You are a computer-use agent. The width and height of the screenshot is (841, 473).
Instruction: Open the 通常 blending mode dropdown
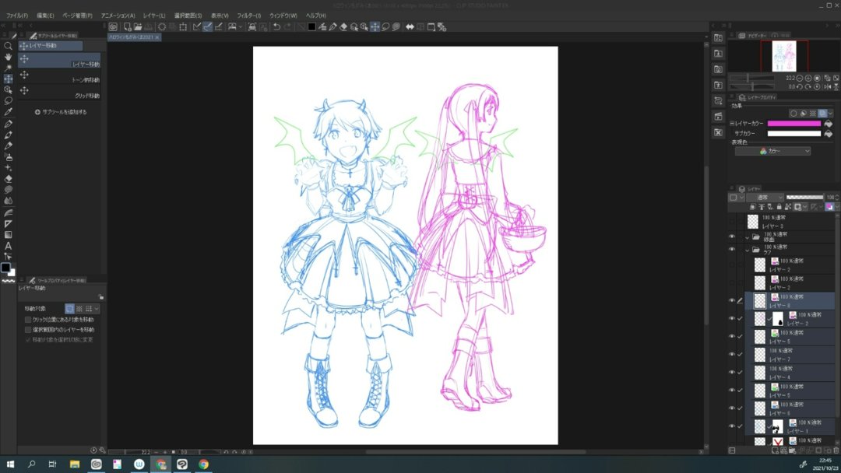coord(765,197)
